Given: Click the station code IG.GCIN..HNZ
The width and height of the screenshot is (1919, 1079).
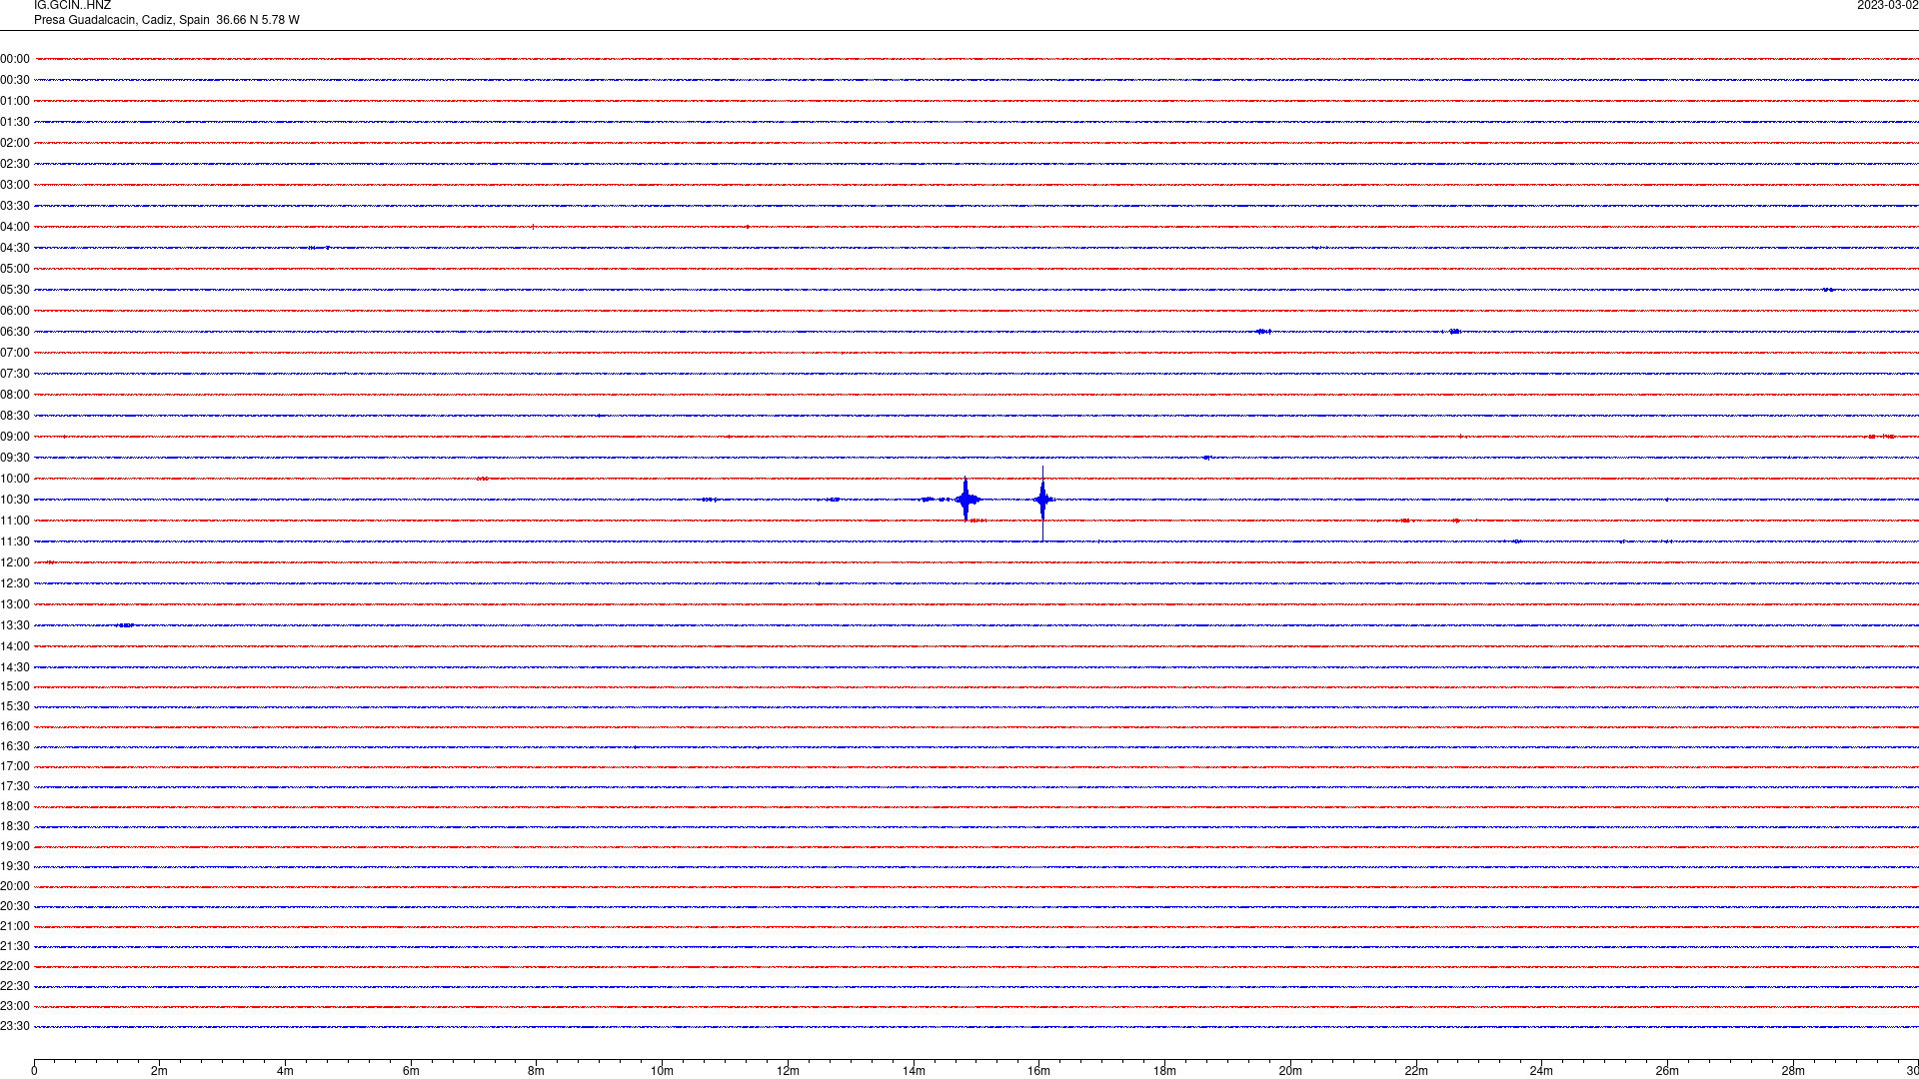Looking at the screenshot, I should click(x=72, y=5).
